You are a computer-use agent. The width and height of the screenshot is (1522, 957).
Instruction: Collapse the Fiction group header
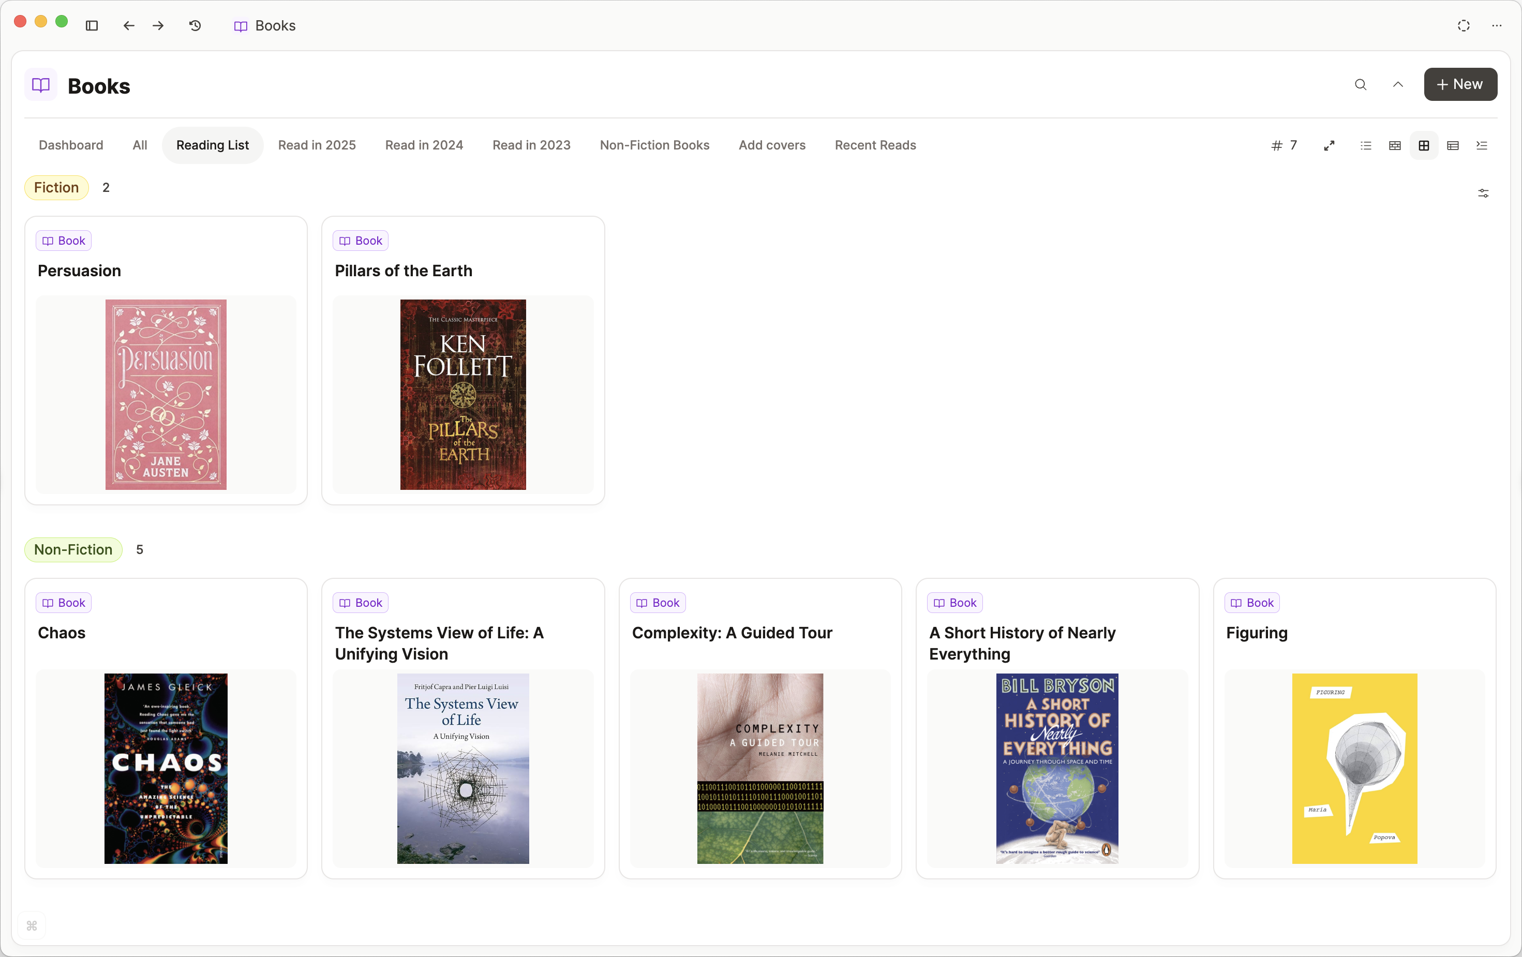(x=56, y=187)
